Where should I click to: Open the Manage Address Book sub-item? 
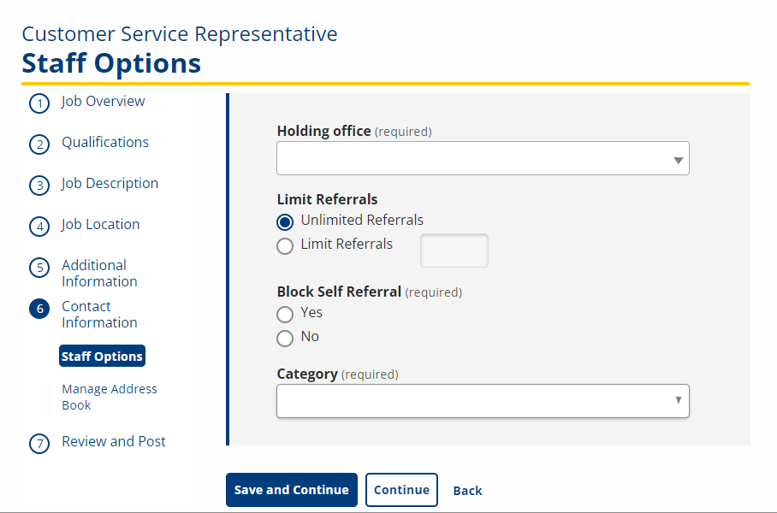109,397
